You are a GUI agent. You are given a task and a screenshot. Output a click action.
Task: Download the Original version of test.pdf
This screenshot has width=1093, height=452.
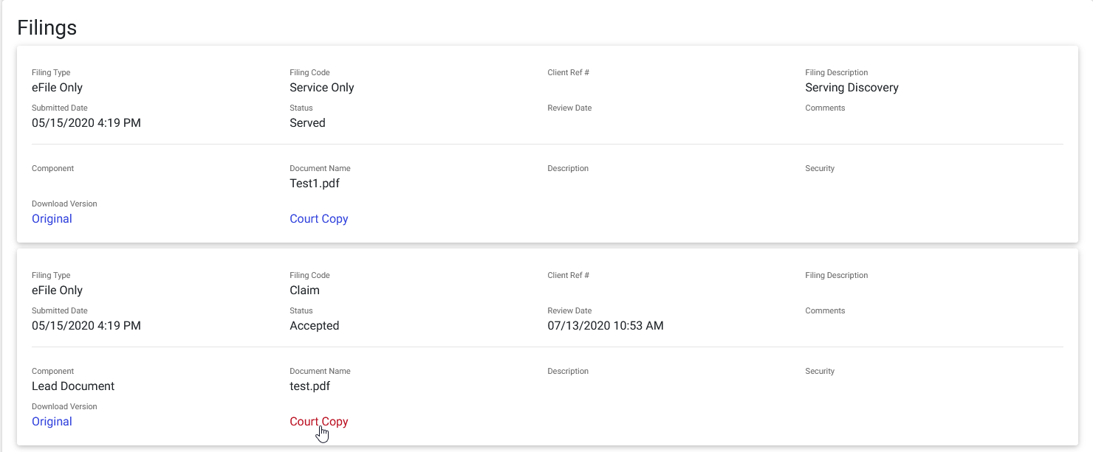point(52,421)
